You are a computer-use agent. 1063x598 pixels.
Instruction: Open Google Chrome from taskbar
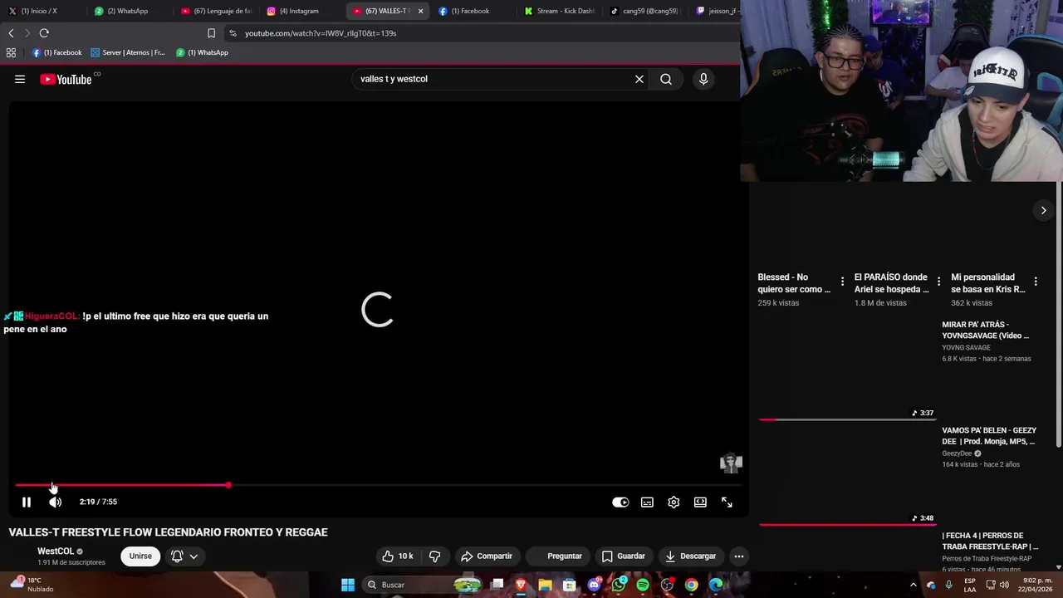(691, 585)
